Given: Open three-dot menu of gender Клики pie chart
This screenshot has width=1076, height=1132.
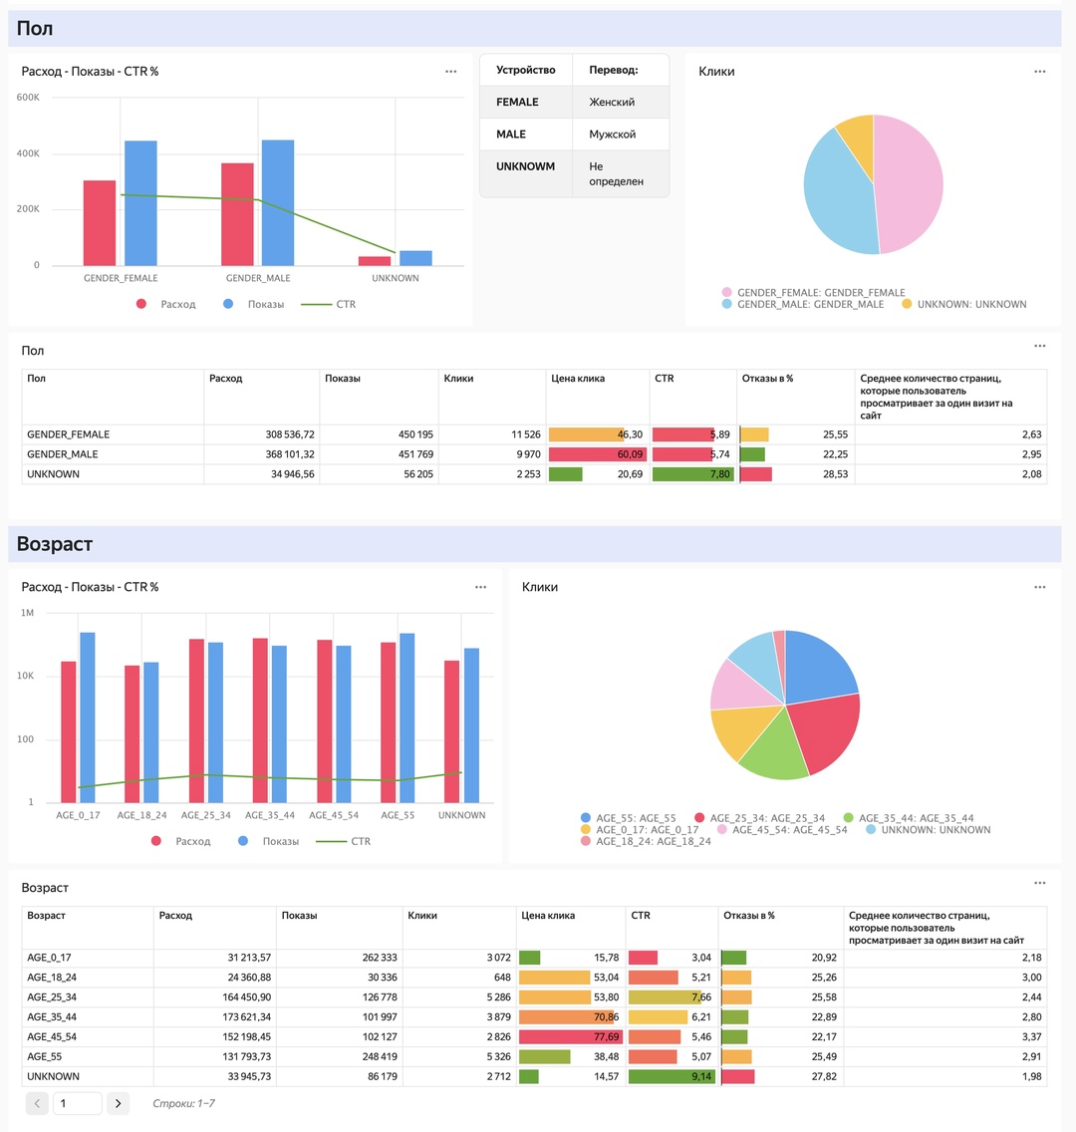Looking at the screenshot, I should point(1039,72).
